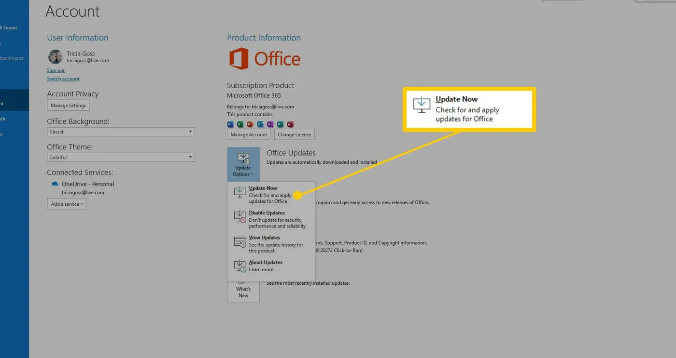Click the Publisher icon
676x358 pixels.
pos(280,124)
